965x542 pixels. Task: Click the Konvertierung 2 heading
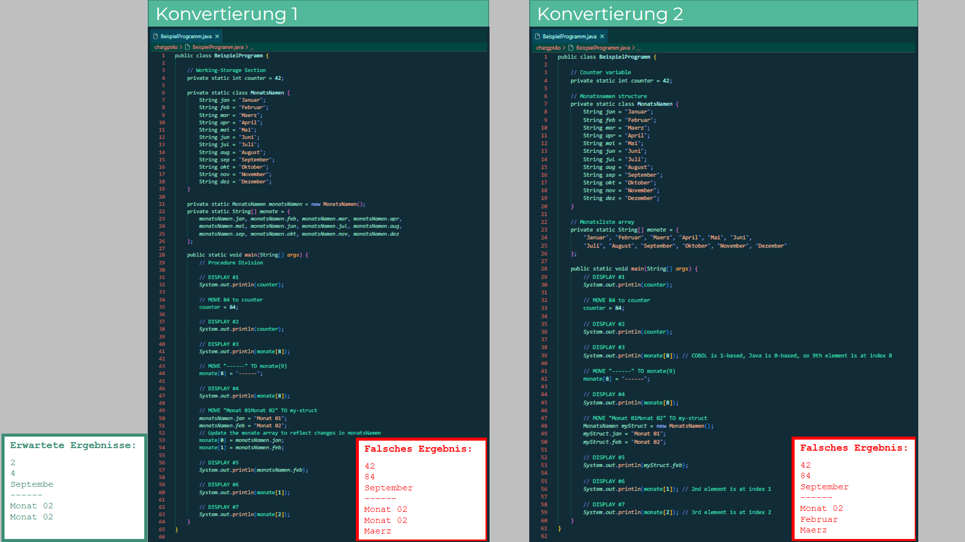[x=610, y=14]
